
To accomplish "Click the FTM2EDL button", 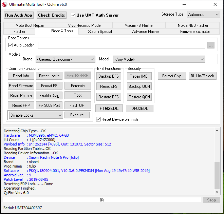I will pos(109,109).
